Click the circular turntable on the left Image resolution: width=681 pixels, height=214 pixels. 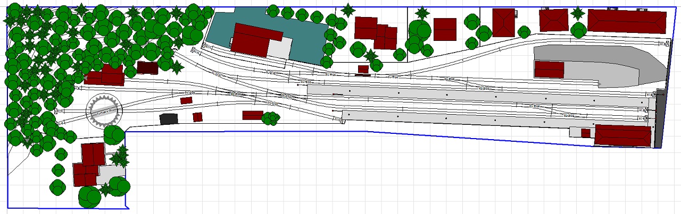104,111
